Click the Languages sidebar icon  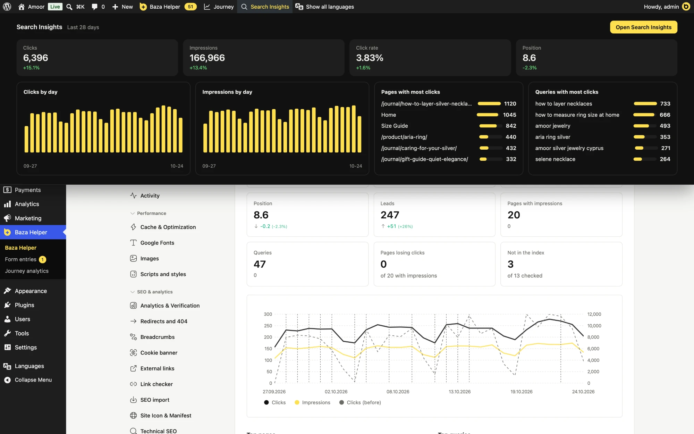pos(7,366)
